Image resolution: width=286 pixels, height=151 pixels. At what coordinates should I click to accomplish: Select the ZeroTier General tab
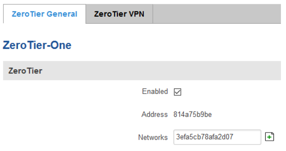(x=45, y=14)
